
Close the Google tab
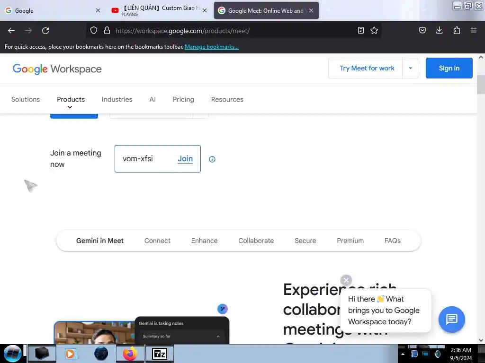(98, 10)
